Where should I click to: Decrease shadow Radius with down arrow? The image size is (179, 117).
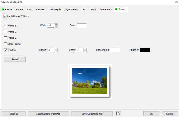coord(56,51)
